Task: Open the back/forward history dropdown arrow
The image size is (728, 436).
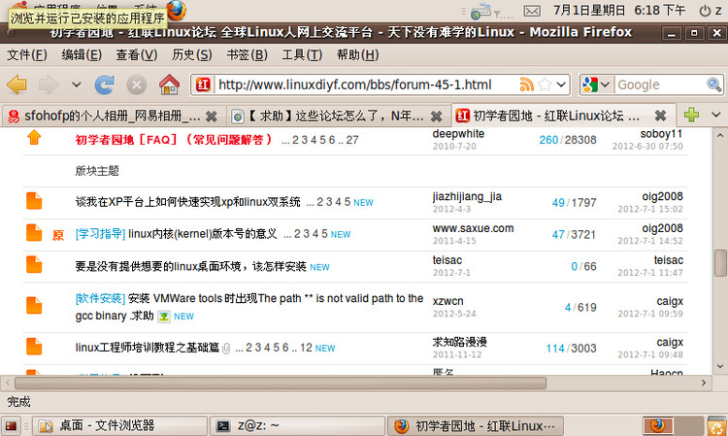Action: click(76, 85)
